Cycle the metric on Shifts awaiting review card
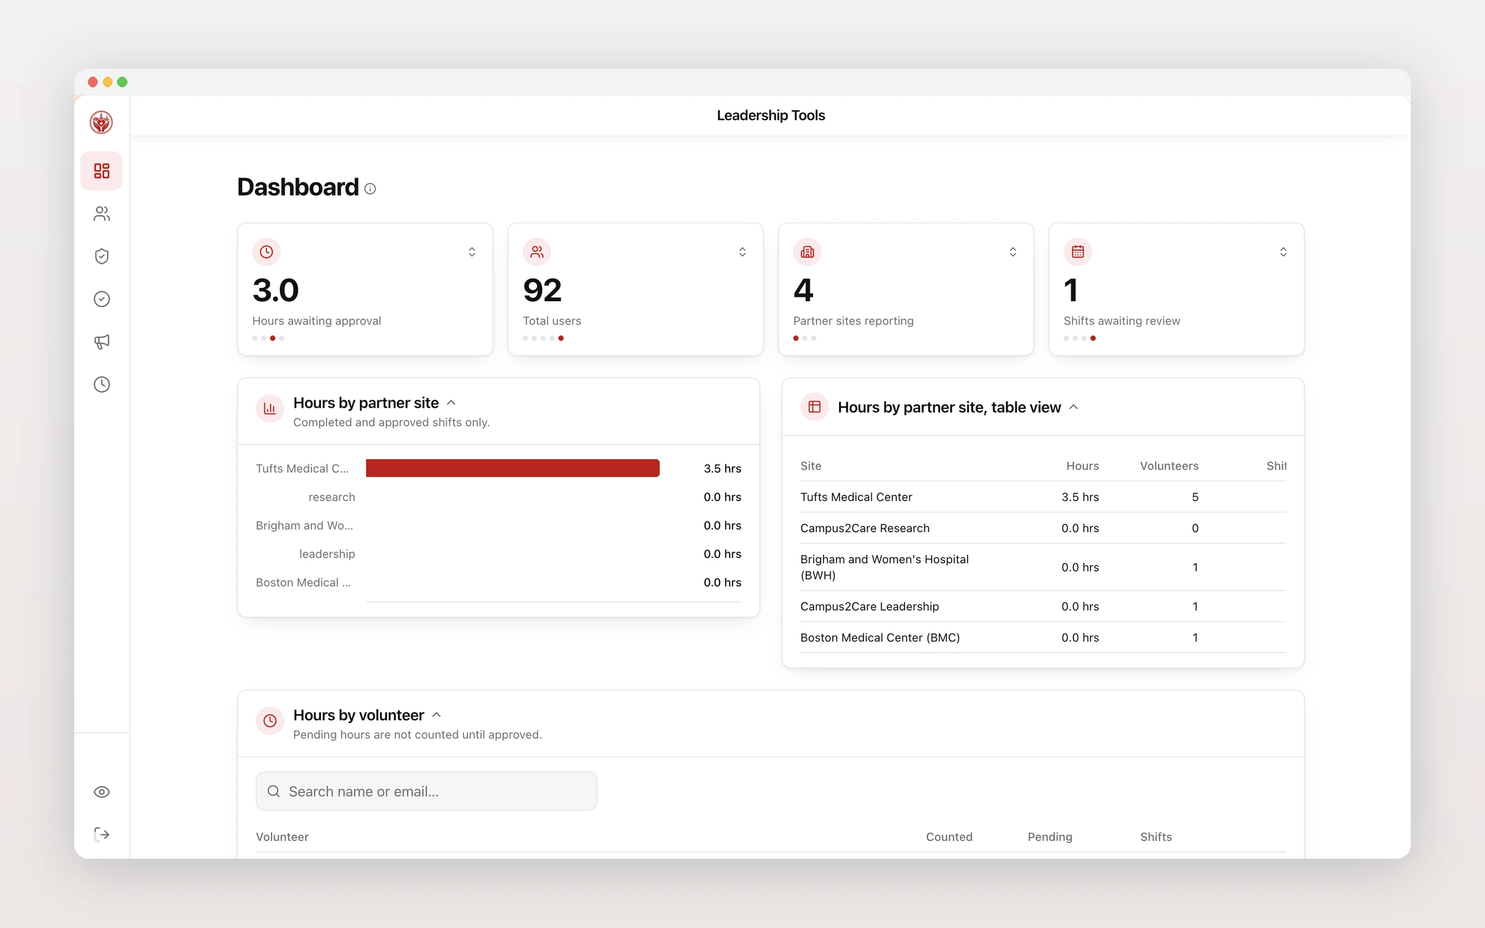1485x928 pixels. pyautogui.click(x=1283, y=252)
